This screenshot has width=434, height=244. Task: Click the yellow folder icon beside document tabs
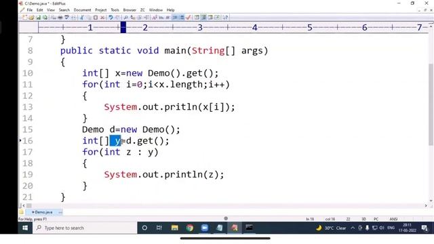tap(21, 212)
